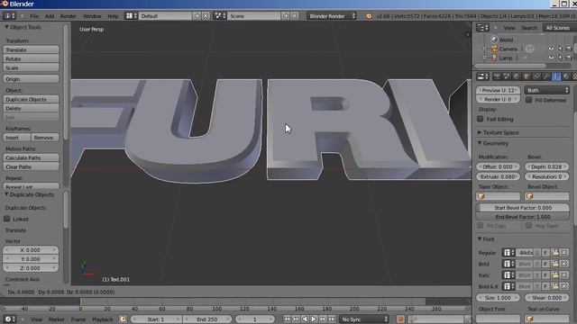Open the Properties editor type icon

point(482,76)
